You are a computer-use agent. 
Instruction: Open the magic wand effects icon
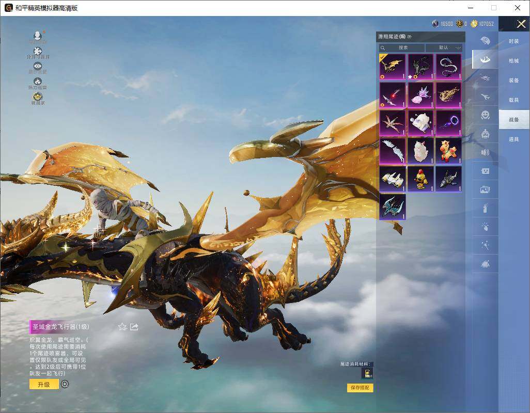[x=486, y=245]
